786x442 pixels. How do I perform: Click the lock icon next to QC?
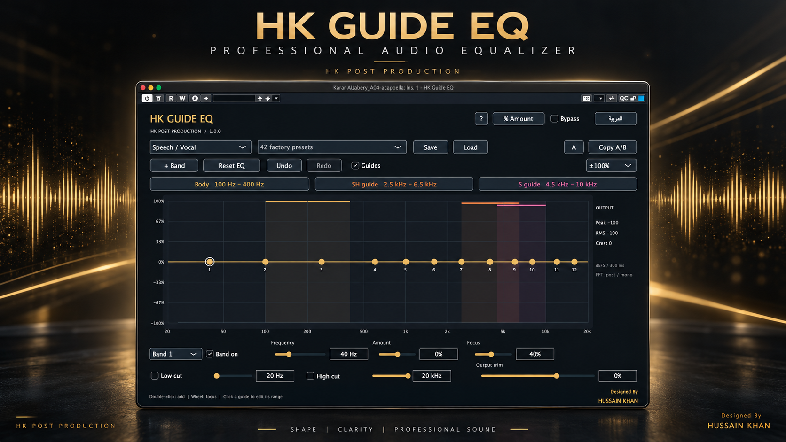633,98
